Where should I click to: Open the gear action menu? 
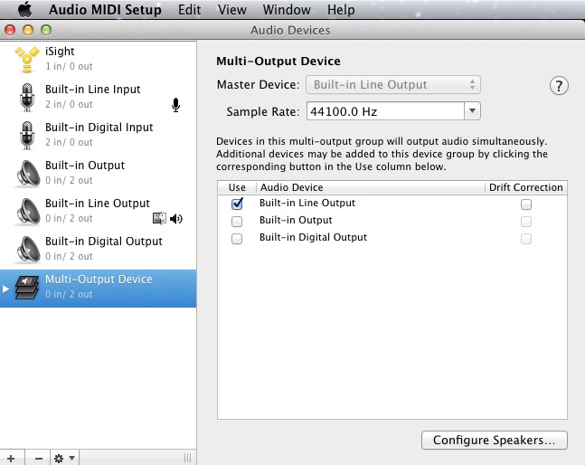coord(64,459)
